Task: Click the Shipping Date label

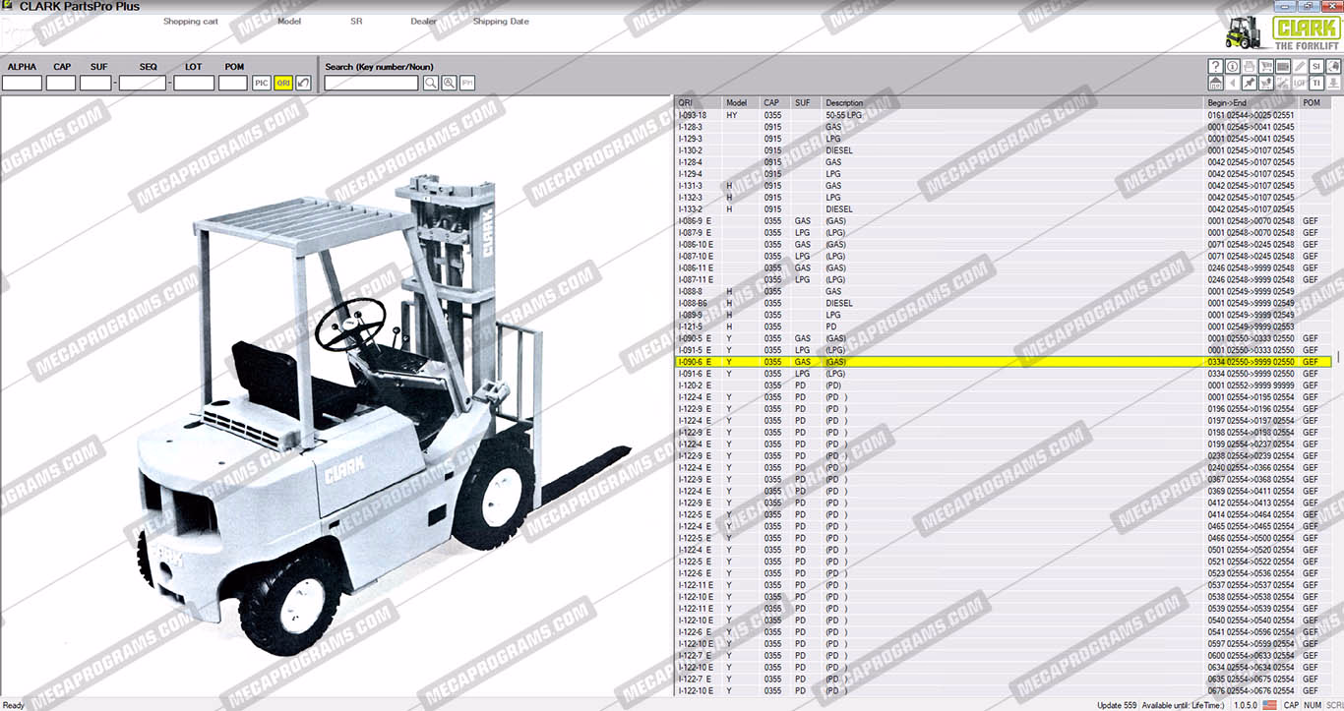Action: coord(501,22)
